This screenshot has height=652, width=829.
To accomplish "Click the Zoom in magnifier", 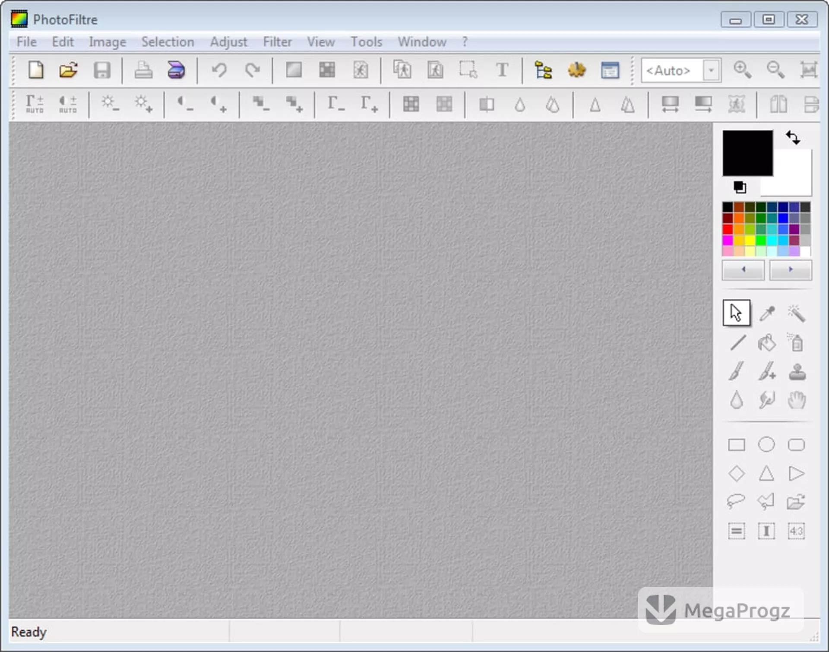I will tap(742, 70).
